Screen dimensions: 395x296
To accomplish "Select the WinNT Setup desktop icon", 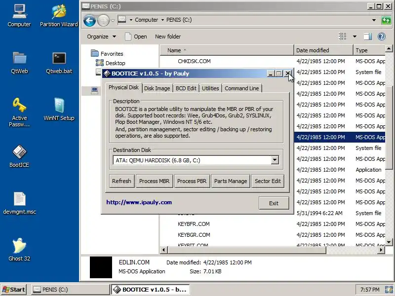I will point(59,109).
